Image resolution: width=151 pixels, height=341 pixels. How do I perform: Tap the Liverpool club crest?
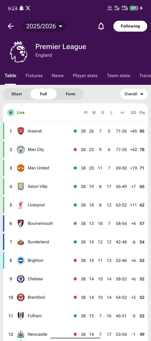coord(21,205)
